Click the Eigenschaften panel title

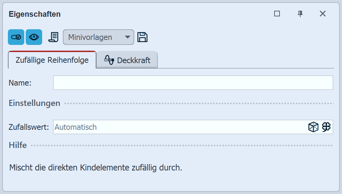pos(35,14)
